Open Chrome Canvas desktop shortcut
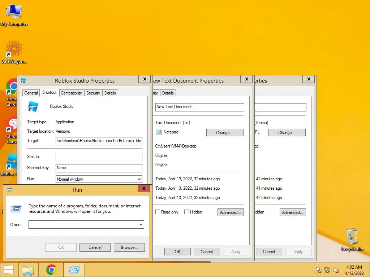370x277 pixels. (12, 130)
